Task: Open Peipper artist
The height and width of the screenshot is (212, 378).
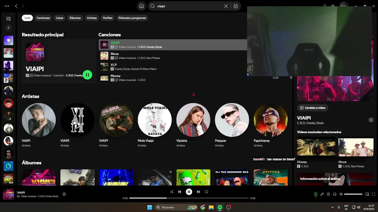Action: 232,120
